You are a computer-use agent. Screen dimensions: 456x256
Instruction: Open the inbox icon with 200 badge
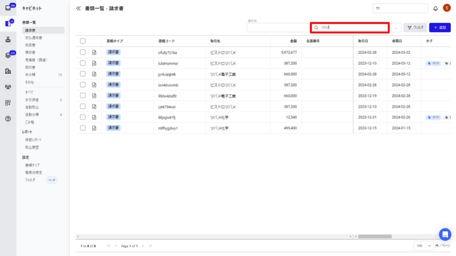(x=8, y=8)
